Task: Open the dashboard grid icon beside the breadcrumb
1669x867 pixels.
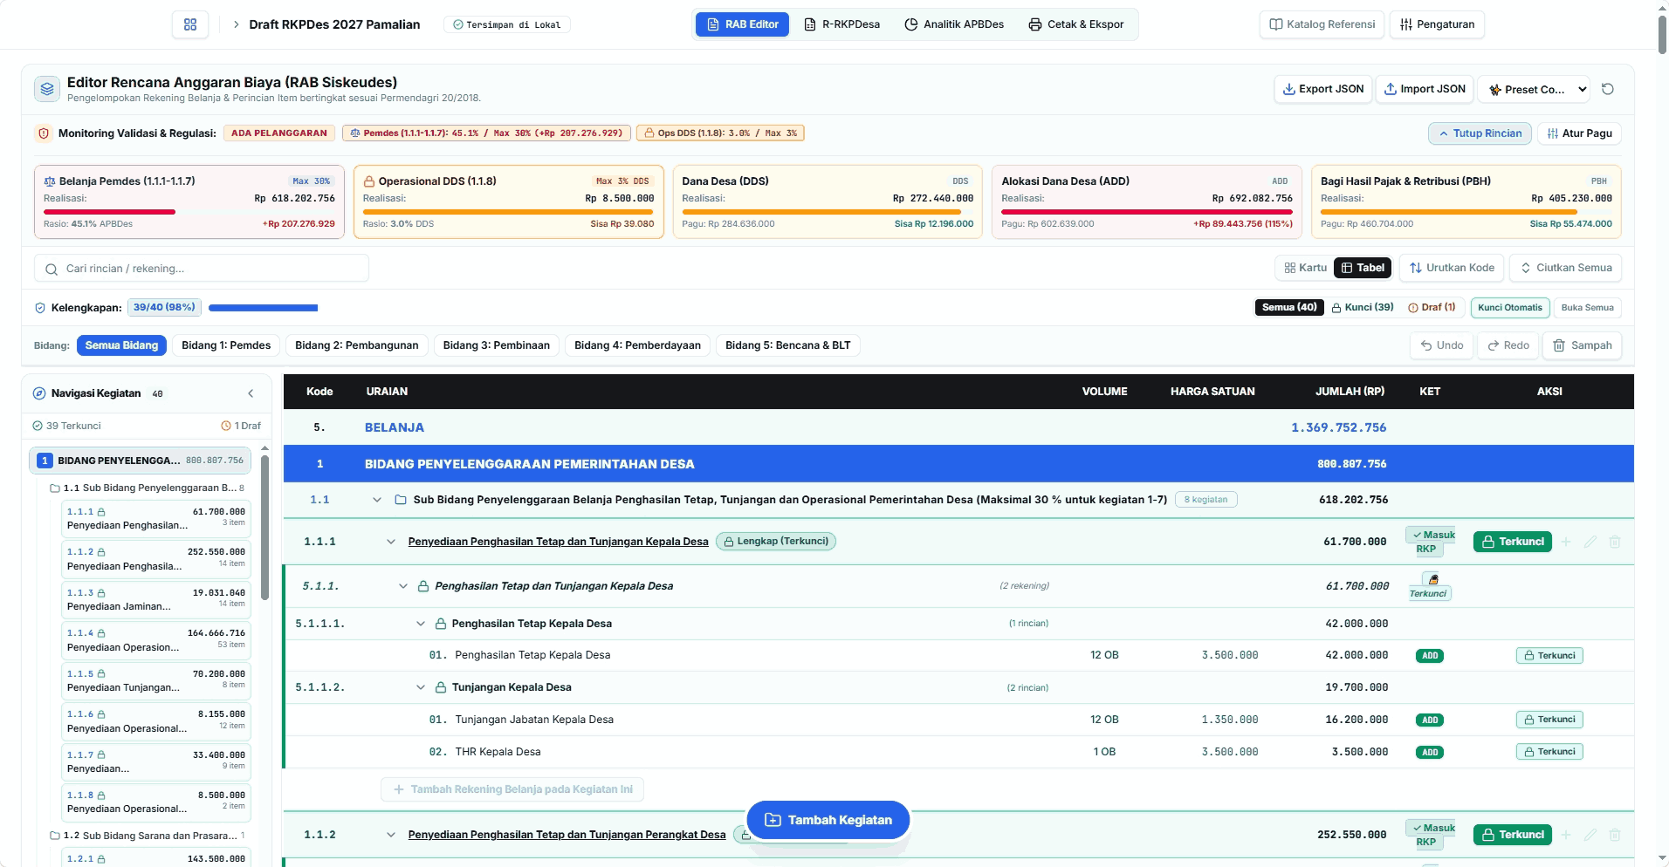Action: [x=190, y=24]
